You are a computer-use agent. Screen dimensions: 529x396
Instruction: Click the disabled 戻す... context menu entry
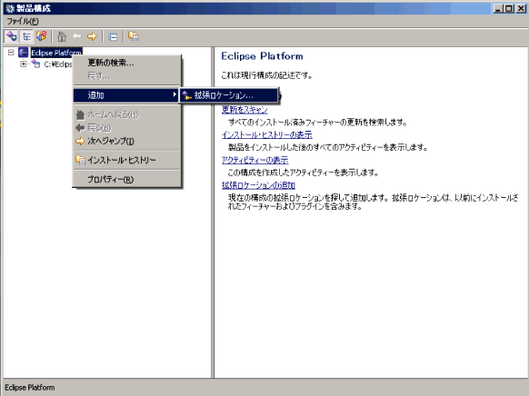pyautogui.click(x=127, y=76)
